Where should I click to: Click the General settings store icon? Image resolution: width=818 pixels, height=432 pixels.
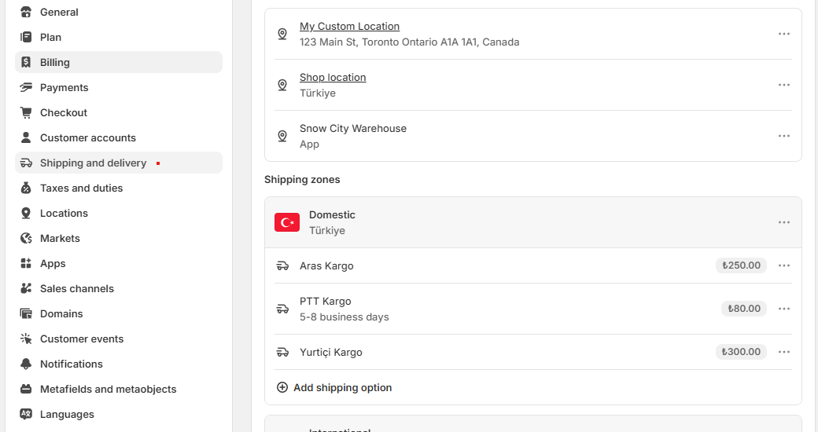click(26, 12)
